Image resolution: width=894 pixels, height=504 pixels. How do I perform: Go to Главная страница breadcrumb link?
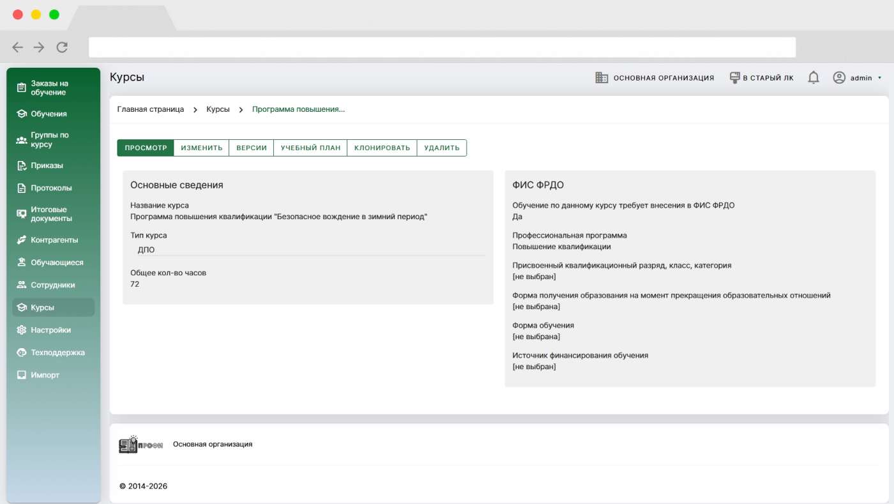click(150, 109)
